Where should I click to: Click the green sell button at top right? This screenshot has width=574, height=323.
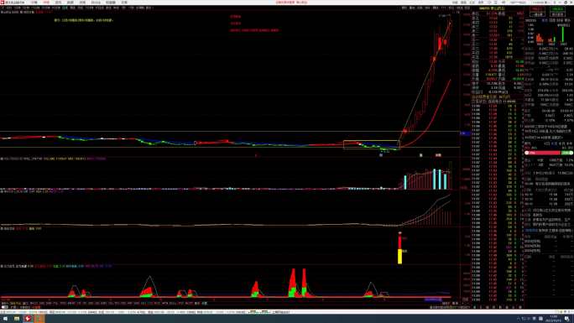558,9
